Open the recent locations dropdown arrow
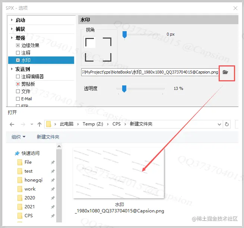244x228 pixels. click(32, 124)
